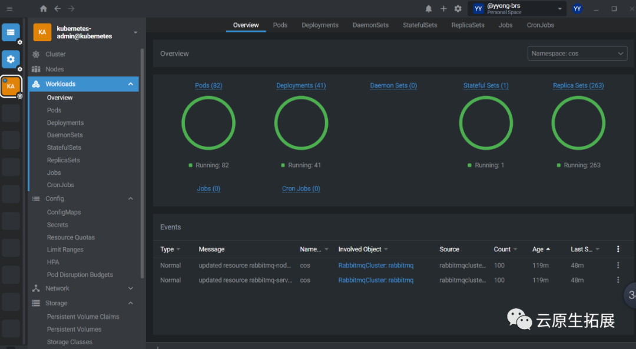Open the Events table column options menu

618,249
